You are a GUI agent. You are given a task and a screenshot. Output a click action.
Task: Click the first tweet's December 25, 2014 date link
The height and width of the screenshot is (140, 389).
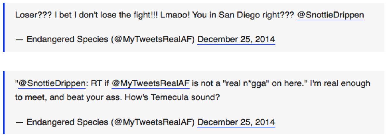click(x=236, y=39)
